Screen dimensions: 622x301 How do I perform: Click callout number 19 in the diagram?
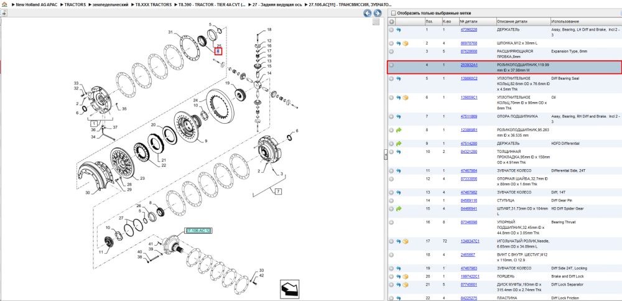228,83
